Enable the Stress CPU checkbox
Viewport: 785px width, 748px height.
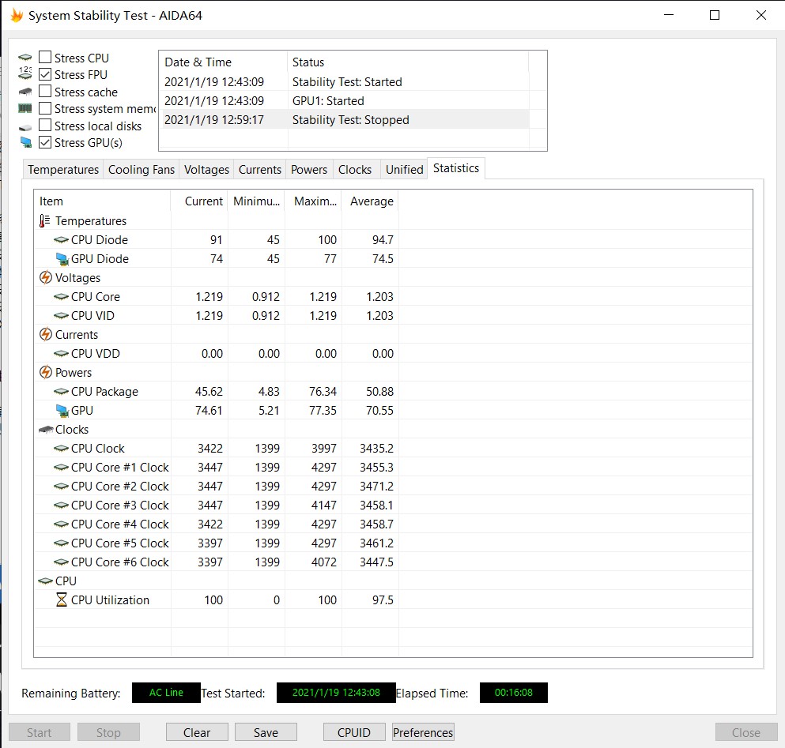pyautogui.click(x=45, y=57)
